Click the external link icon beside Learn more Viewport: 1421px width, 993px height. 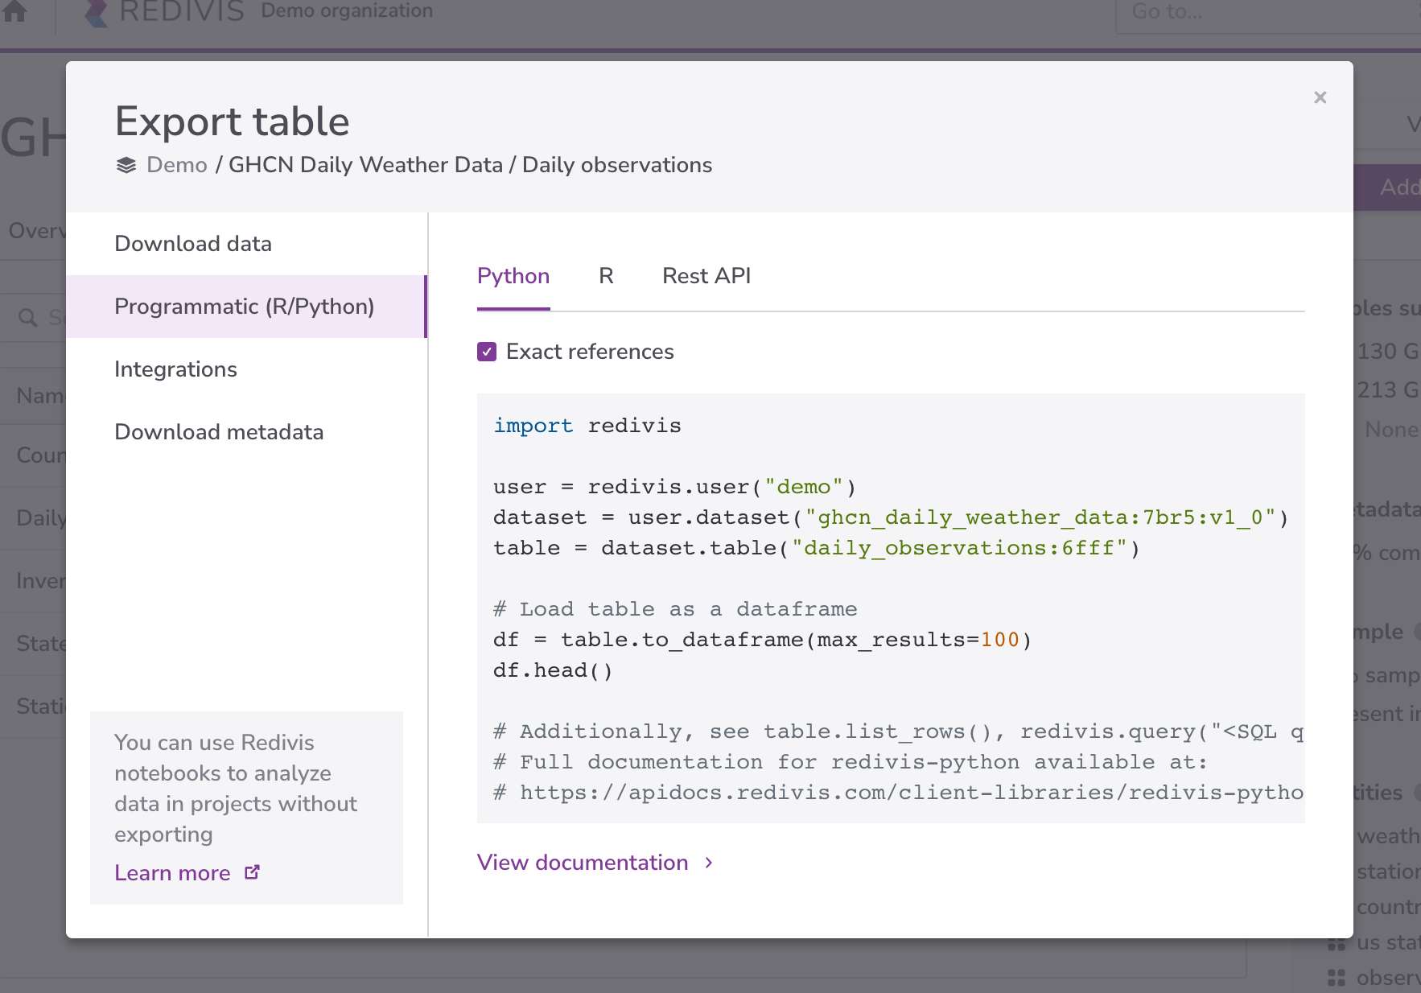(x=252, y=872)
